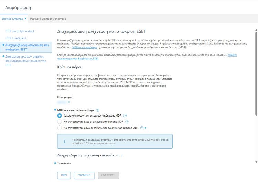This screenshot has width=258, height=182.
Task: Select 'Να επιτρέπονται όλες οι ενέργειες απόκρισης MDR'
Action: tap(60, 122)
